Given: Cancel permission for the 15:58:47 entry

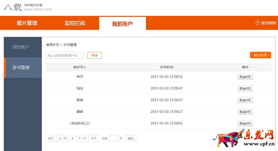Looking at the screenshot, I should pos(245,89).
